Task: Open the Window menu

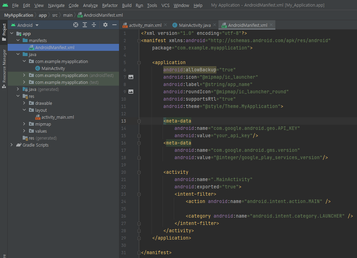Action: (x=181, y=5)
